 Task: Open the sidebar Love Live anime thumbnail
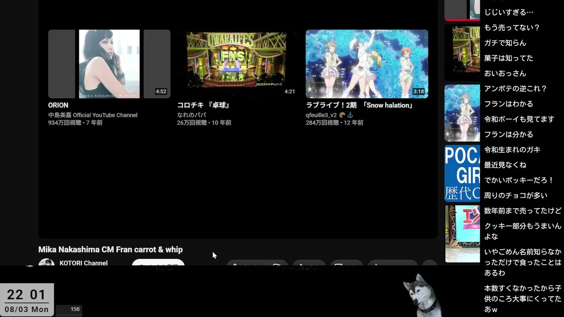[x=462, y=113]
